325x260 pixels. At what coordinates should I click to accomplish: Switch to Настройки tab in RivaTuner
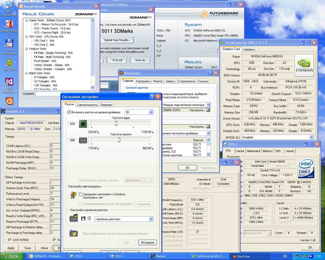pyautogui.click(x=143, y=81)
